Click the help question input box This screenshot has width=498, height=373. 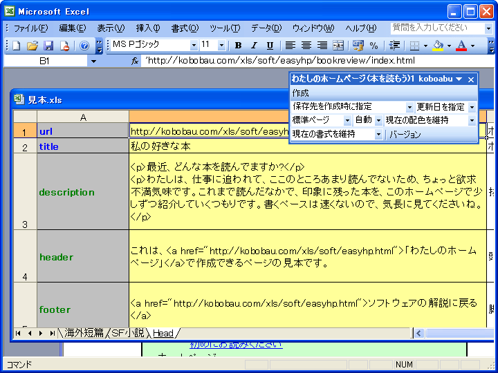click(x=437, y=28)
